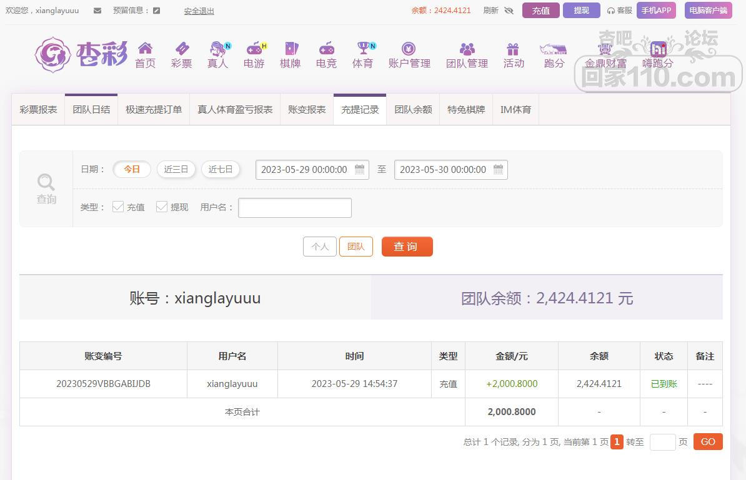Open end date calendar picker icon
746x480 pixels.
pyautogui.click(x=498, y=169)
